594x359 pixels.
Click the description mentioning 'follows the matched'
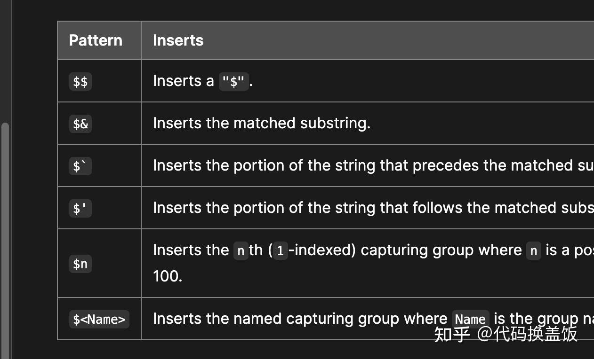372,208
